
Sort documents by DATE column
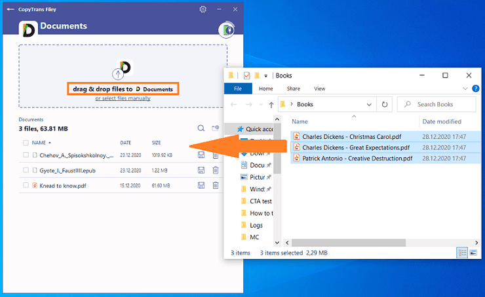tap(126, 143)
